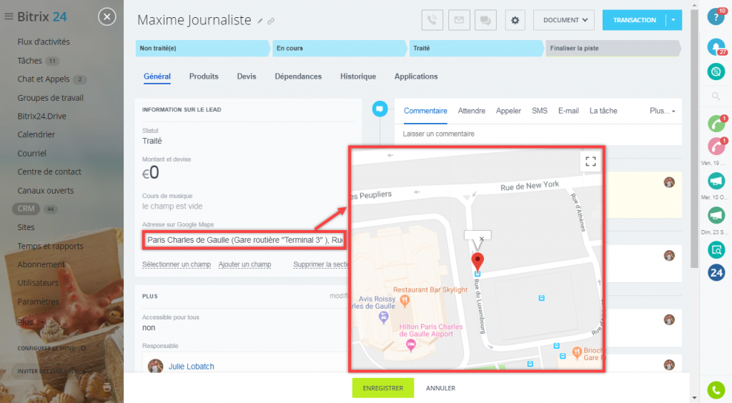Open the hamburger menu beside Bitrix 24
Image resolution: width=732 pixels, height=403 pixels.
pos(9,17)
